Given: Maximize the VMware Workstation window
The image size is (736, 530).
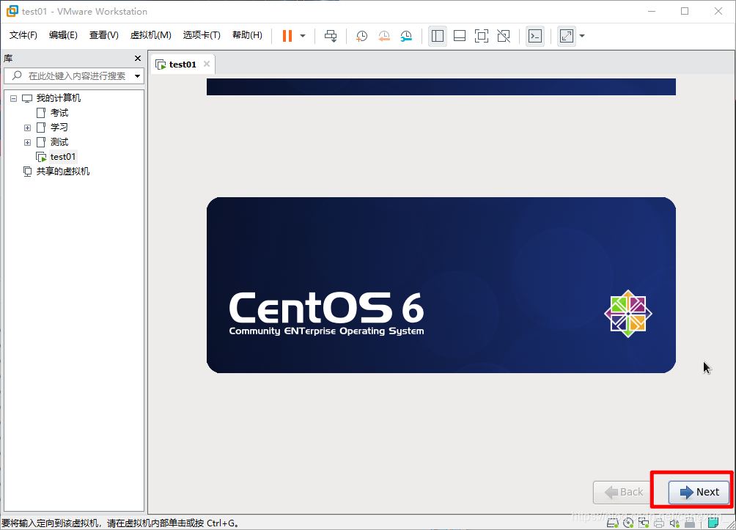Looking at the screenshot, I should 685,11.
